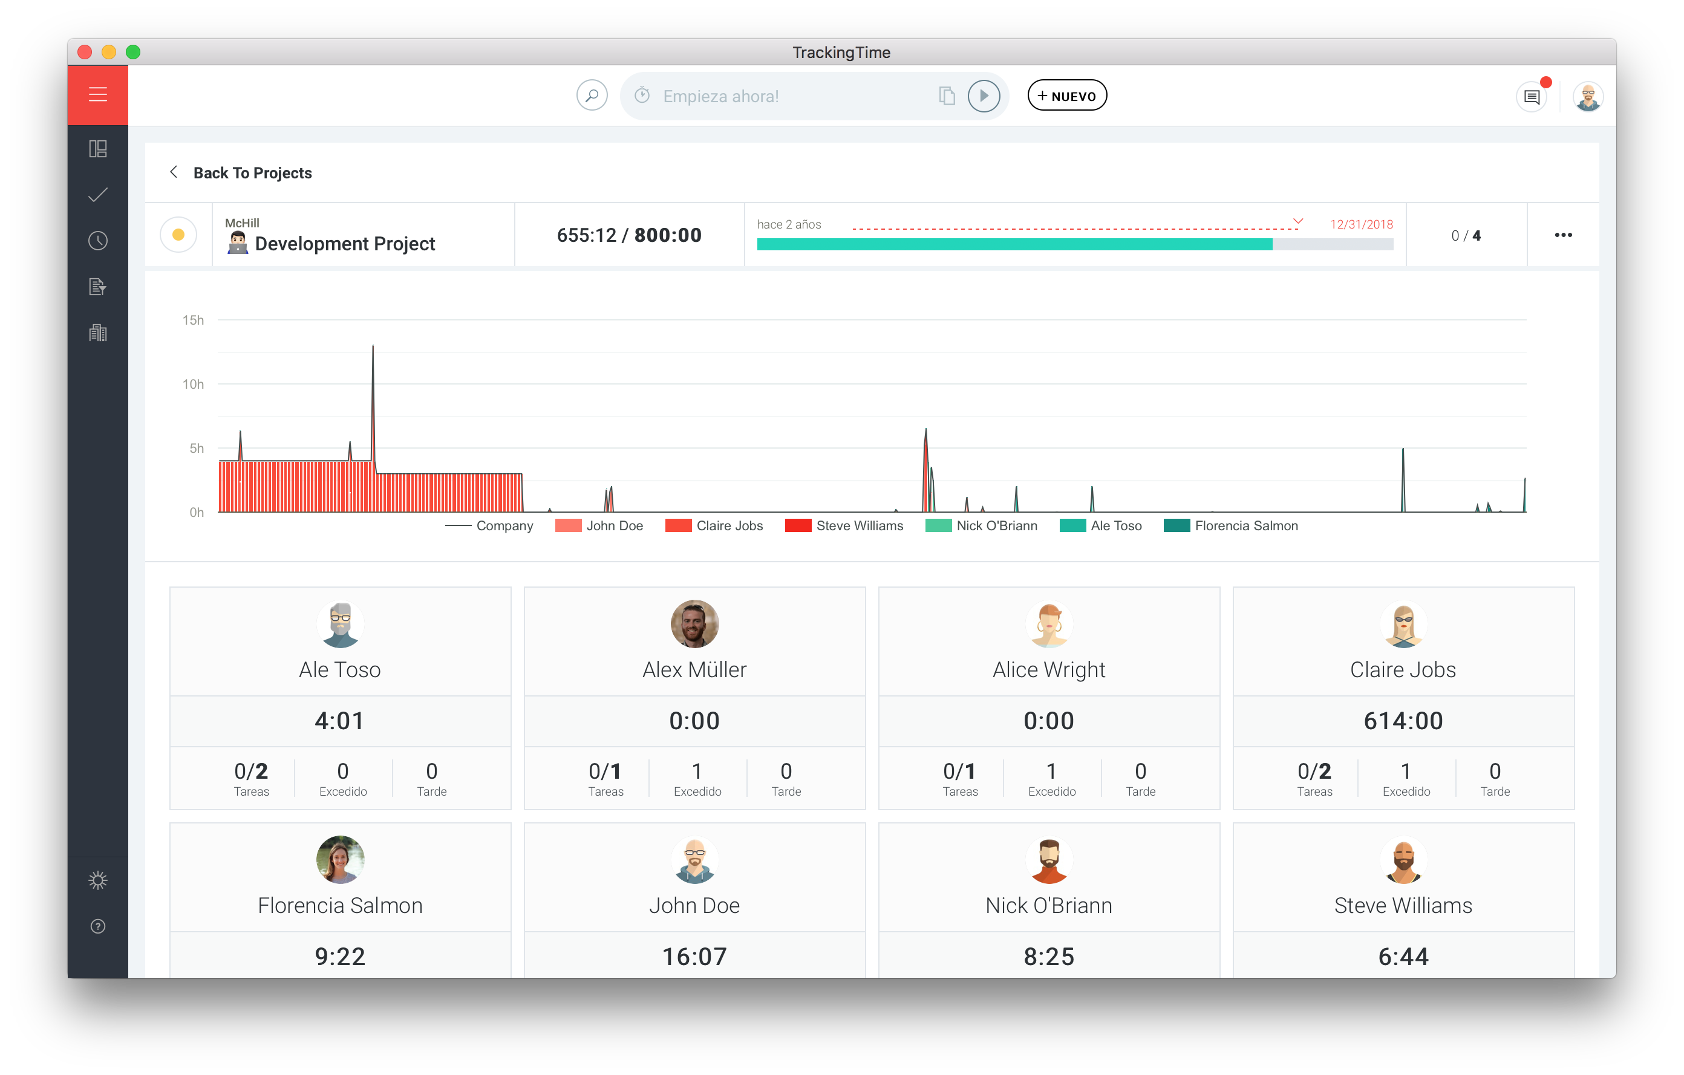Click the tasks/checklist icon
Screen dimensions: 1684x1075
(x=99, y=193)
